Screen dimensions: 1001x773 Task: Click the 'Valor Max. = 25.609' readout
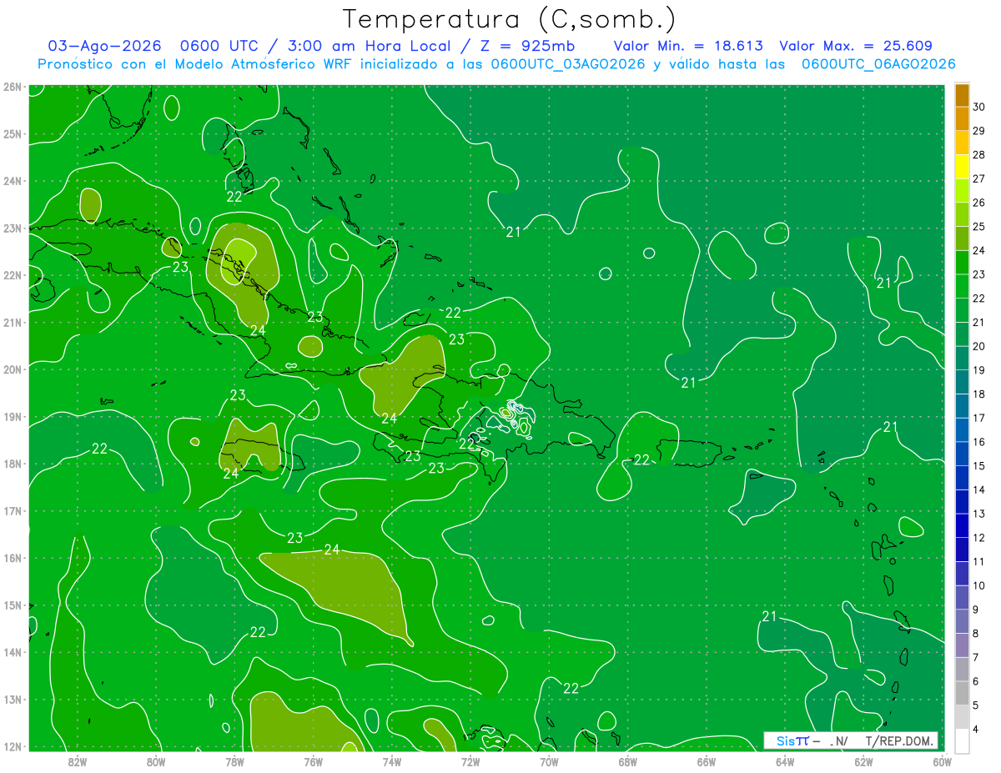pyautogui.click(x=856, y=47)
